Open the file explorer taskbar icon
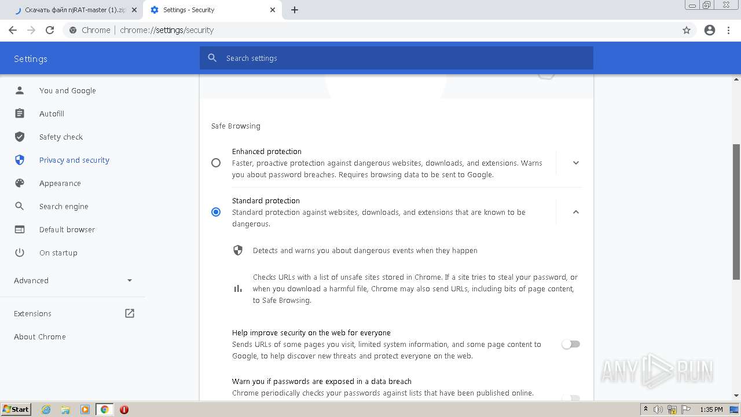Screen dimensions: 741x417 click(65, 409)
